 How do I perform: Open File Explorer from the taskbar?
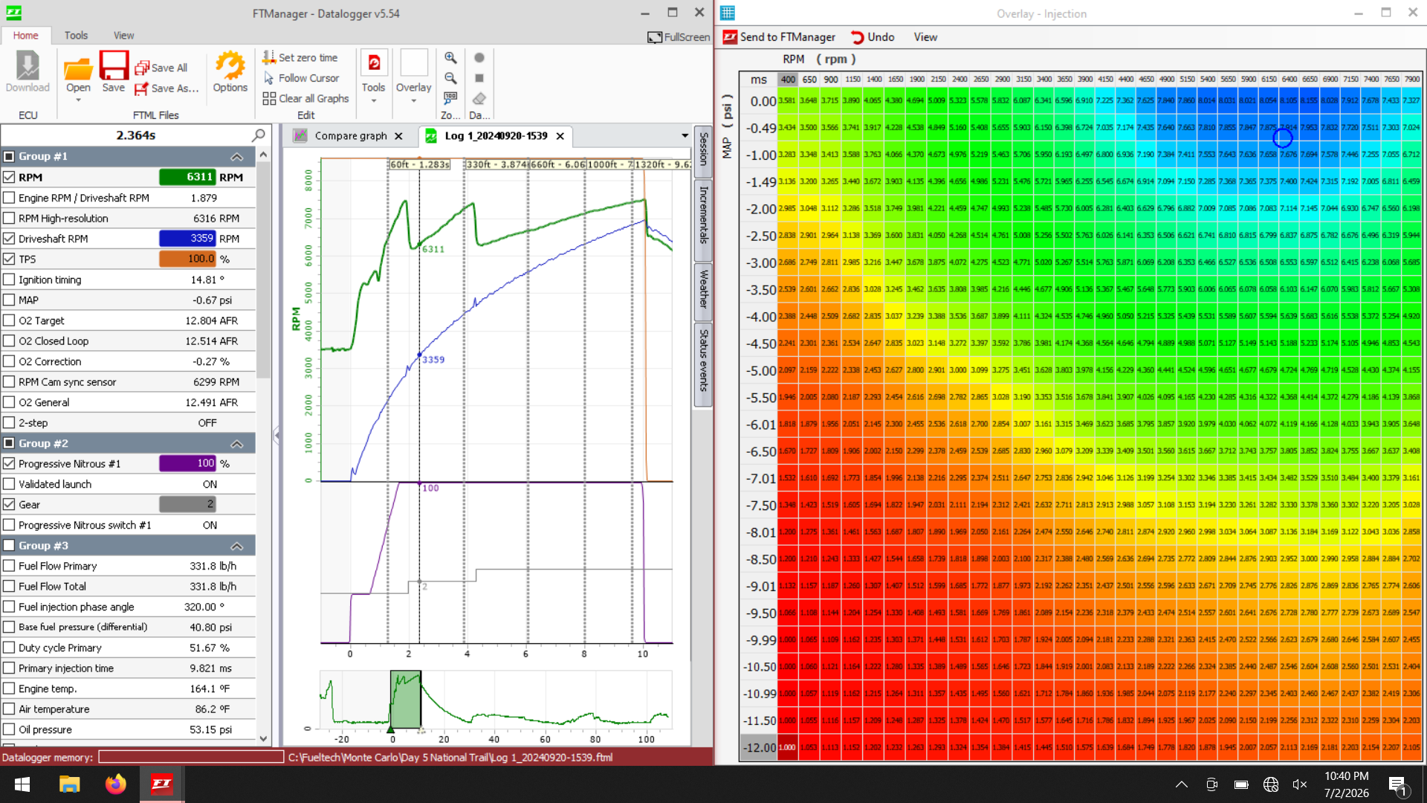click(x=69, y=784)
